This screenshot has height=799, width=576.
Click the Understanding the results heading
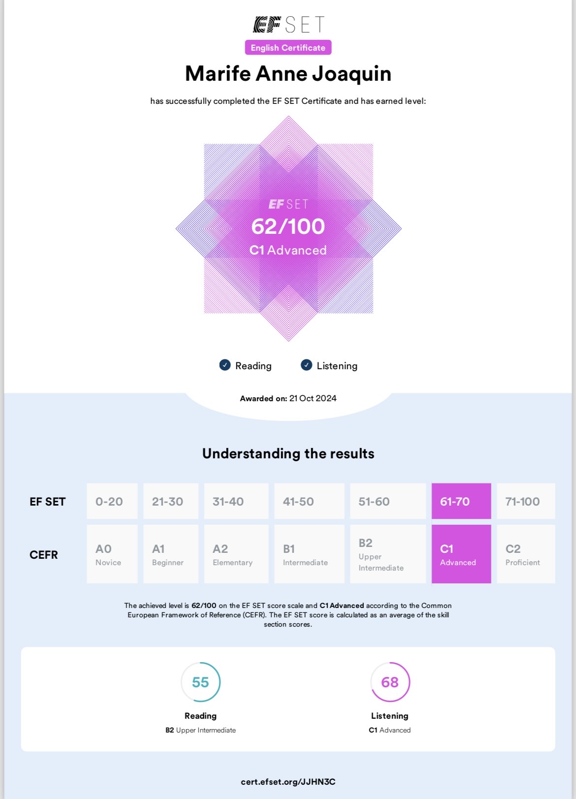[x=288, y=453]
